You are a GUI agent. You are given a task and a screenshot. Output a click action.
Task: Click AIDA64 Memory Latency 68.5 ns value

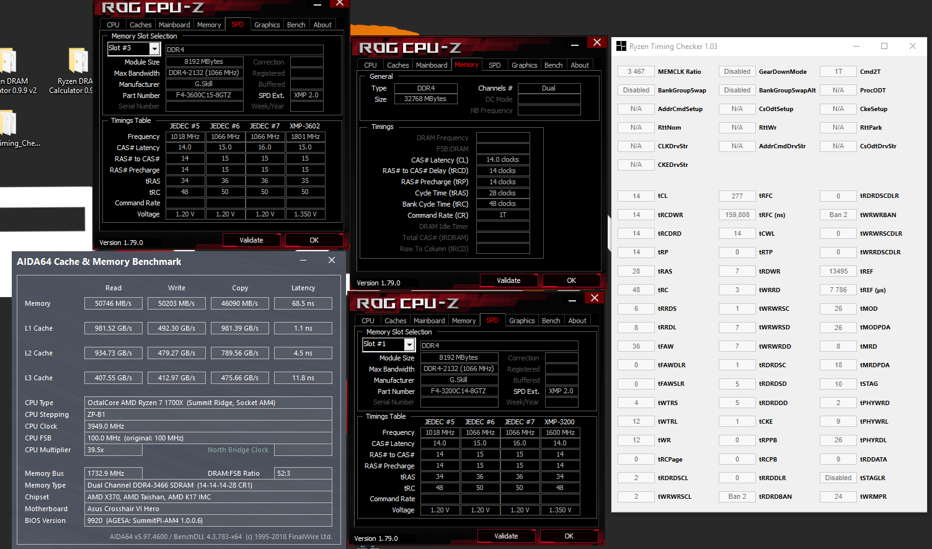tap(303, 303)
